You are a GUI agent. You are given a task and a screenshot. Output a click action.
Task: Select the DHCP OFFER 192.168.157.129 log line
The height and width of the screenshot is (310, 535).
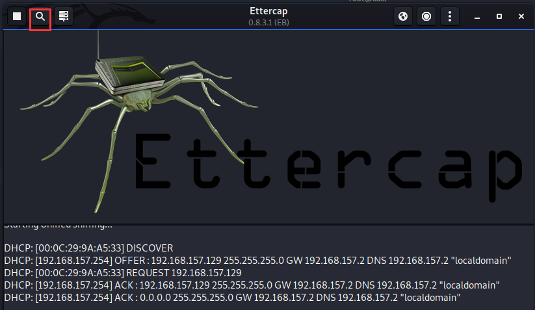[x=257, y=261]
